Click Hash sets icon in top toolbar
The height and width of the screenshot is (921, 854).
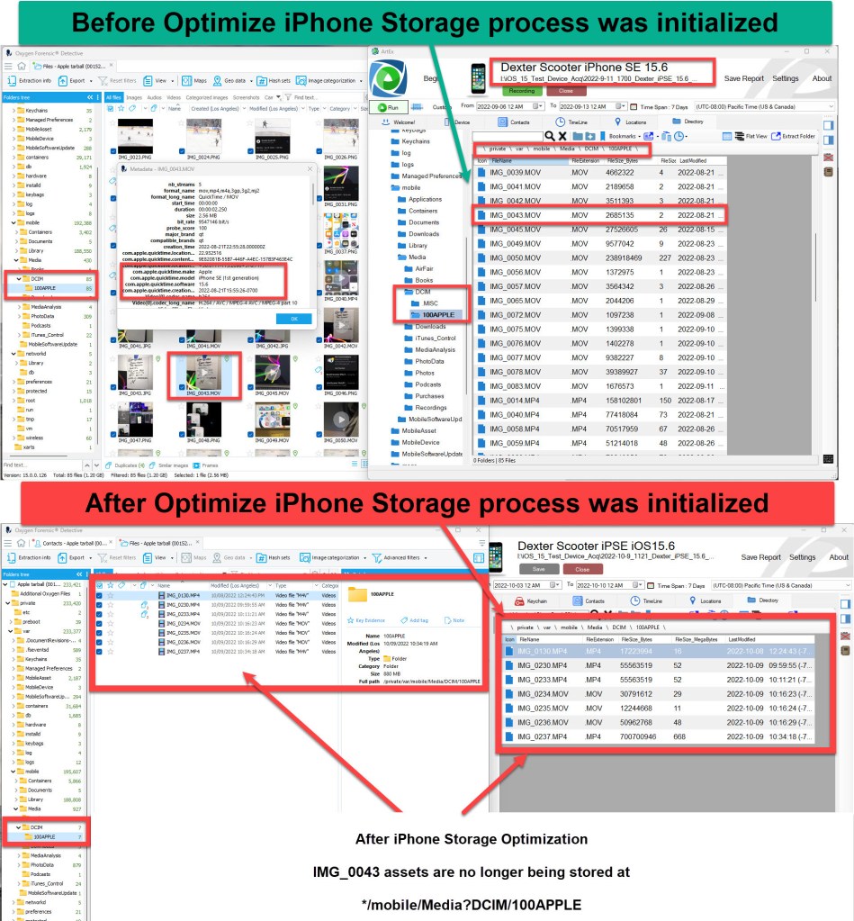pos(272,79)
